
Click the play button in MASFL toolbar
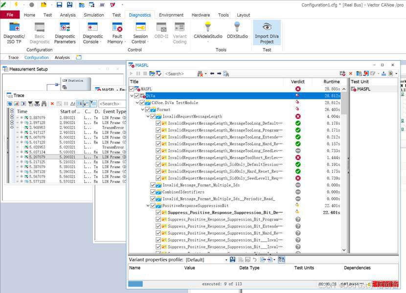coord(131,73)
